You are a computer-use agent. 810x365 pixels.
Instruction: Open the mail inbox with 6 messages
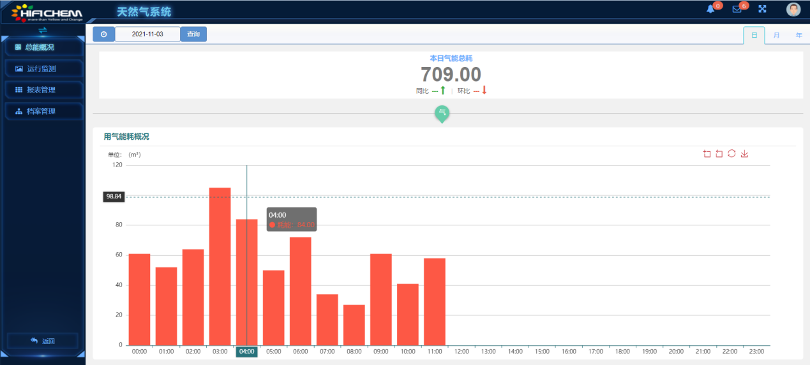(x=737, y=9)
